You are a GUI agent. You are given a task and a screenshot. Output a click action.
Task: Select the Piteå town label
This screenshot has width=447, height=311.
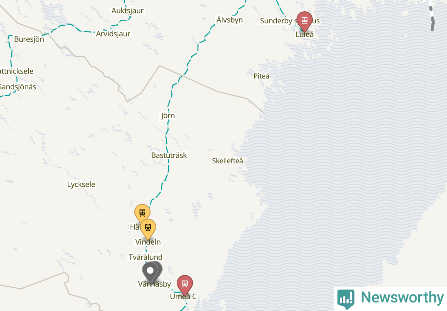261,76
